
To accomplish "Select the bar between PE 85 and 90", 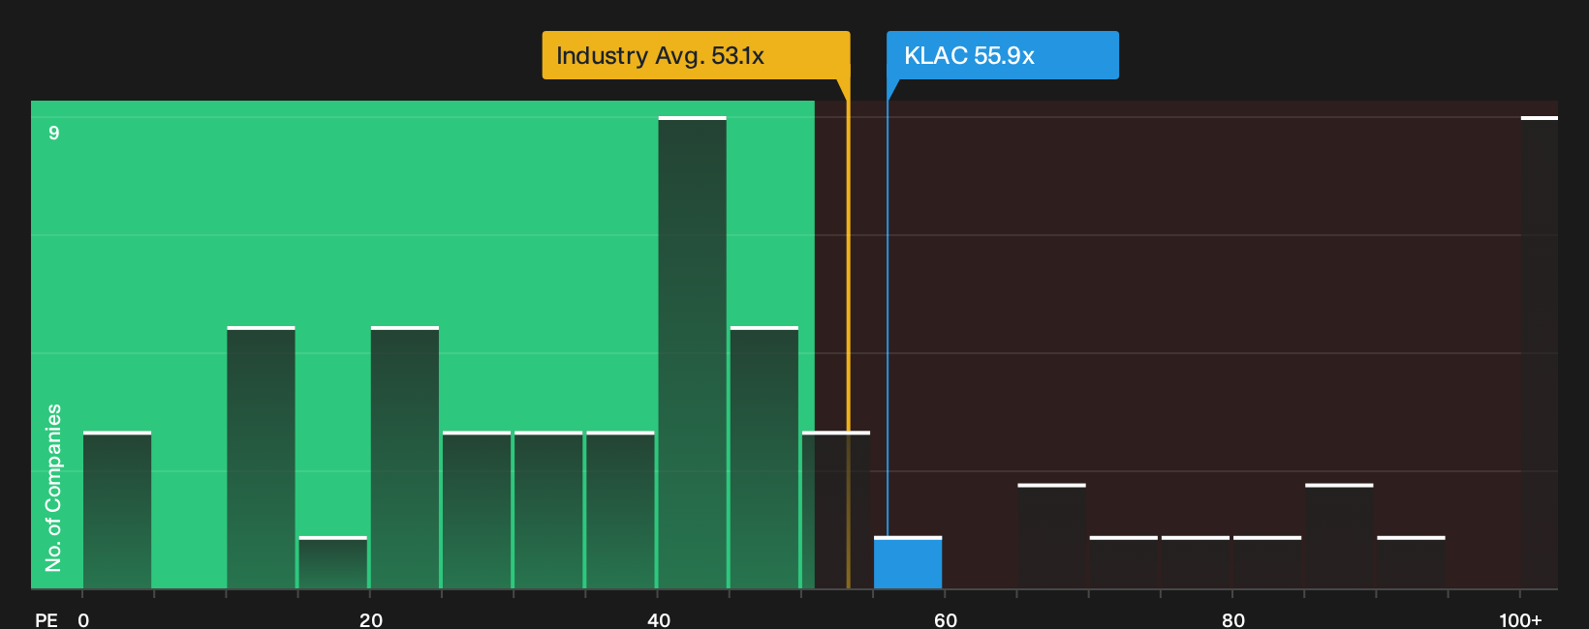I will pyautogui.click(x=1339, y=537).
